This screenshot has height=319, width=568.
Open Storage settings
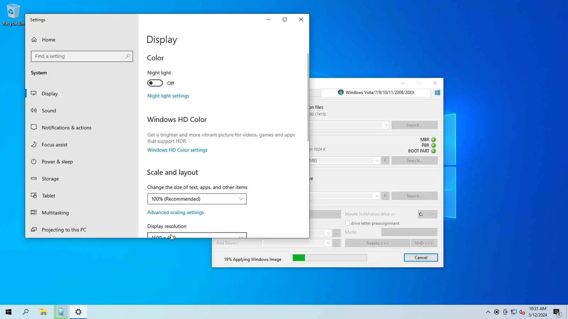point(82,179)
